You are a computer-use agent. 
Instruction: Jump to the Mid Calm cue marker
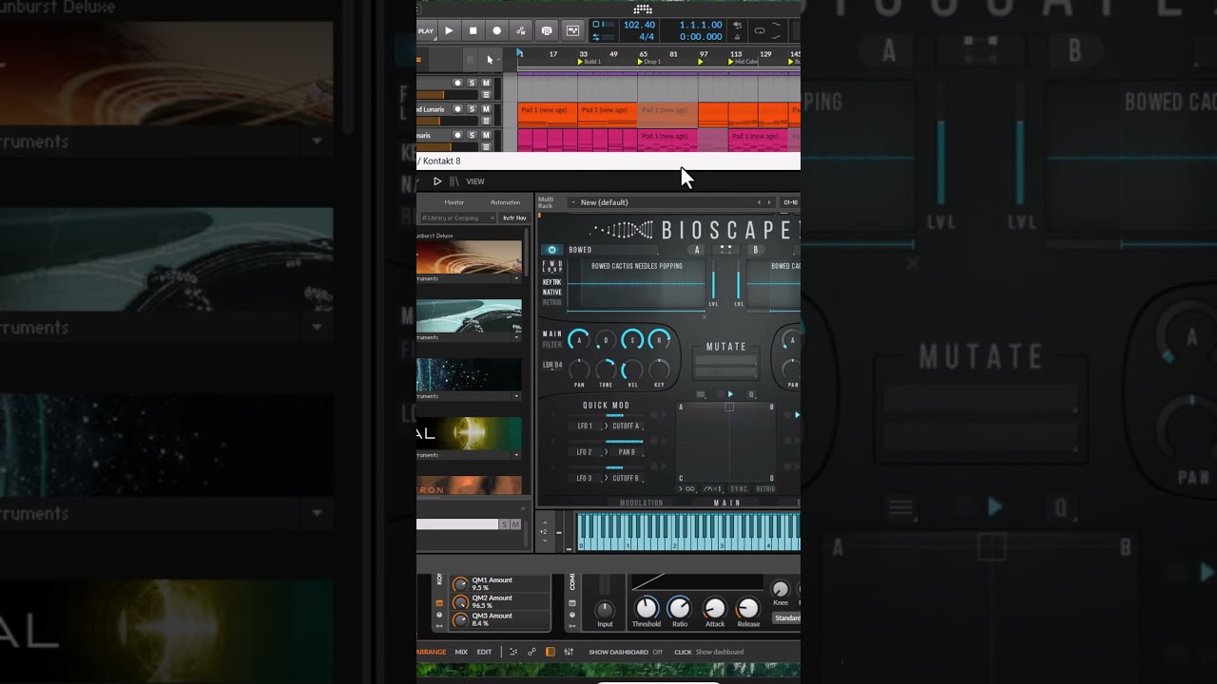(744, 62)
